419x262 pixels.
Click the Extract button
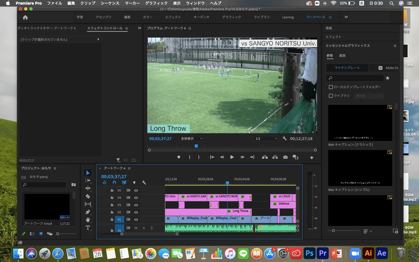coord(275,157)
